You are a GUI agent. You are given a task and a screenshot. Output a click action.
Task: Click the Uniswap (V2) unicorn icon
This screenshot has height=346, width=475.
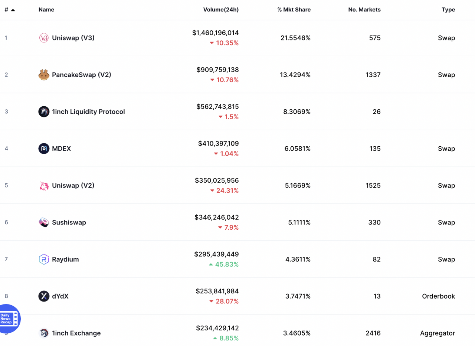pyautogui.click(x=44, y=186)
